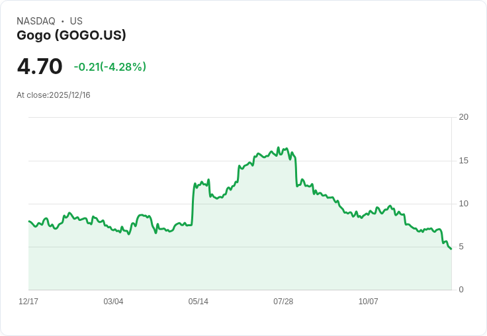Click the NASDAQ exchange label
Image resolution: width=487 pixels, height=336 pixels.
[36, 21]
